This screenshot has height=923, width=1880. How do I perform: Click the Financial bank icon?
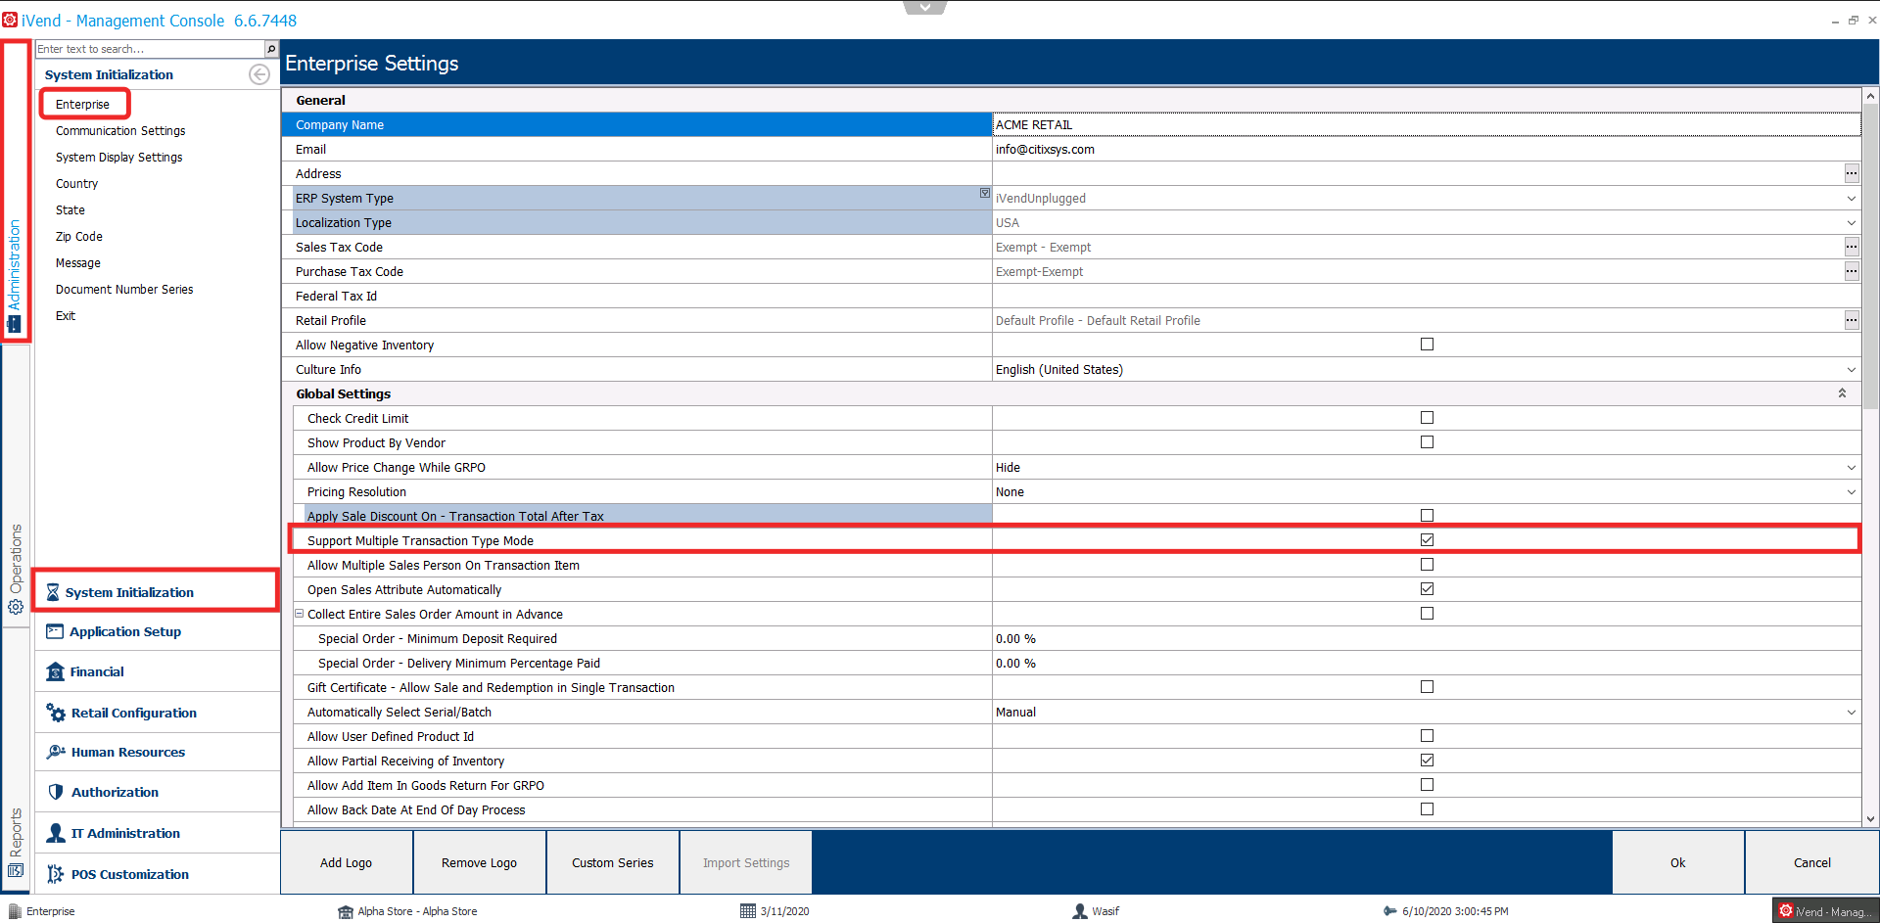tap(56, 671)
